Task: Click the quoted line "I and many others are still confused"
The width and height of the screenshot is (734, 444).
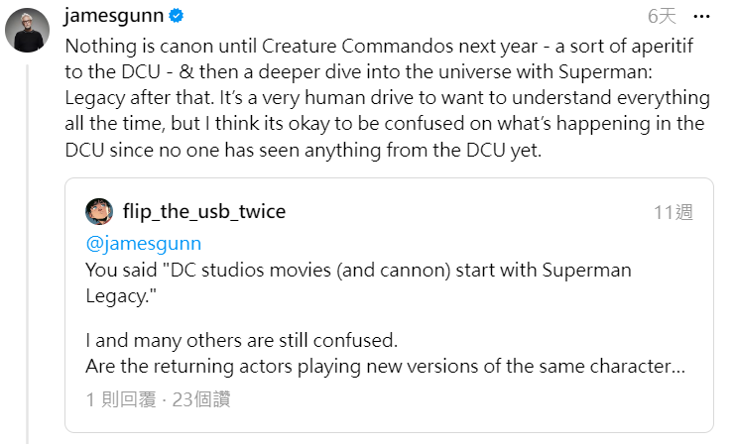Action: point(241,340)
